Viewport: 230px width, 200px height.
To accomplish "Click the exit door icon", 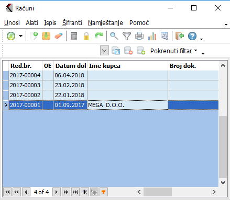I will 180,36.
